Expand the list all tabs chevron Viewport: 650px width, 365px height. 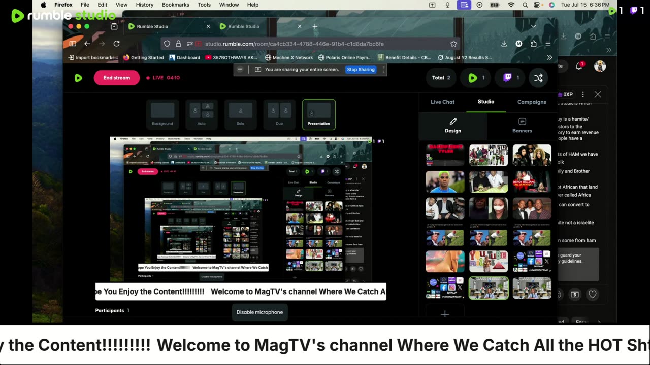pyautogui.click(x=533, y=26)
